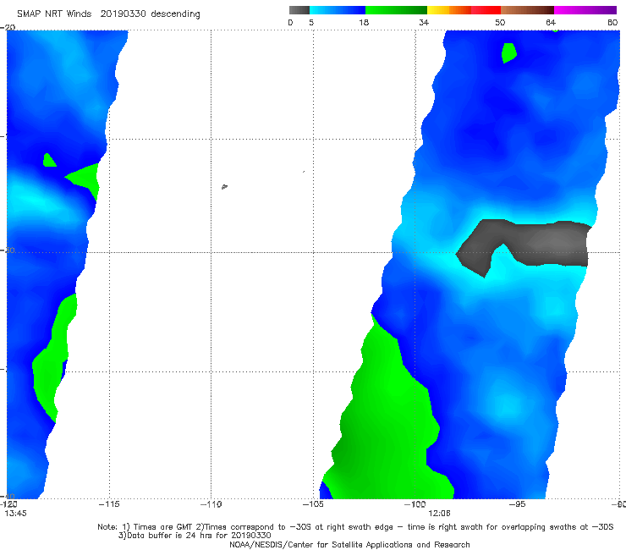Click the small island outline near -110
The width and height of the screenshot is (626, 550).
coord(224,186)
